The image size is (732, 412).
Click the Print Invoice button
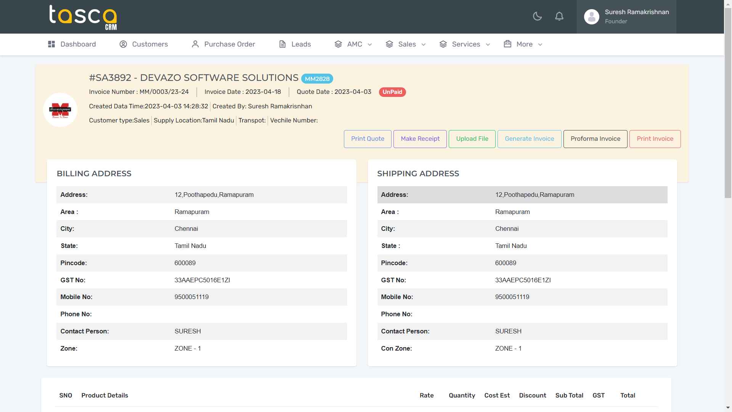655,139
